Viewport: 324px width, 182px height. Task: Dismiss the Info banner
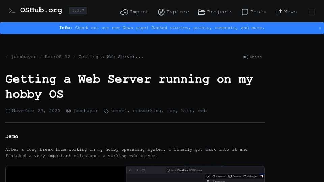click(320, 28)
